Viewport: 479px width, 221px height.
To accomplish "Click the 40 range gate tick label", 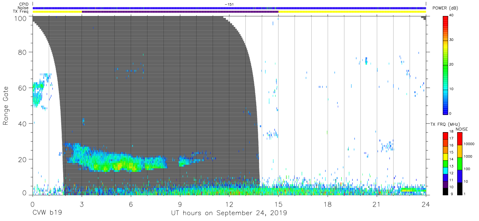I will (22, 124).
